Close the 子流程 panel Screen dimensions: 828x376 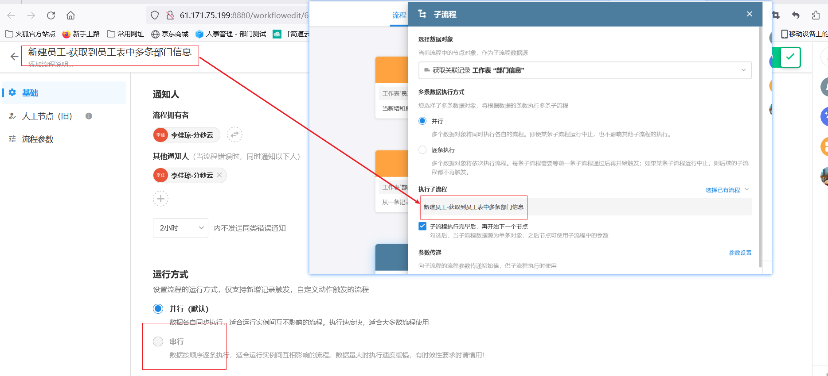750,14
